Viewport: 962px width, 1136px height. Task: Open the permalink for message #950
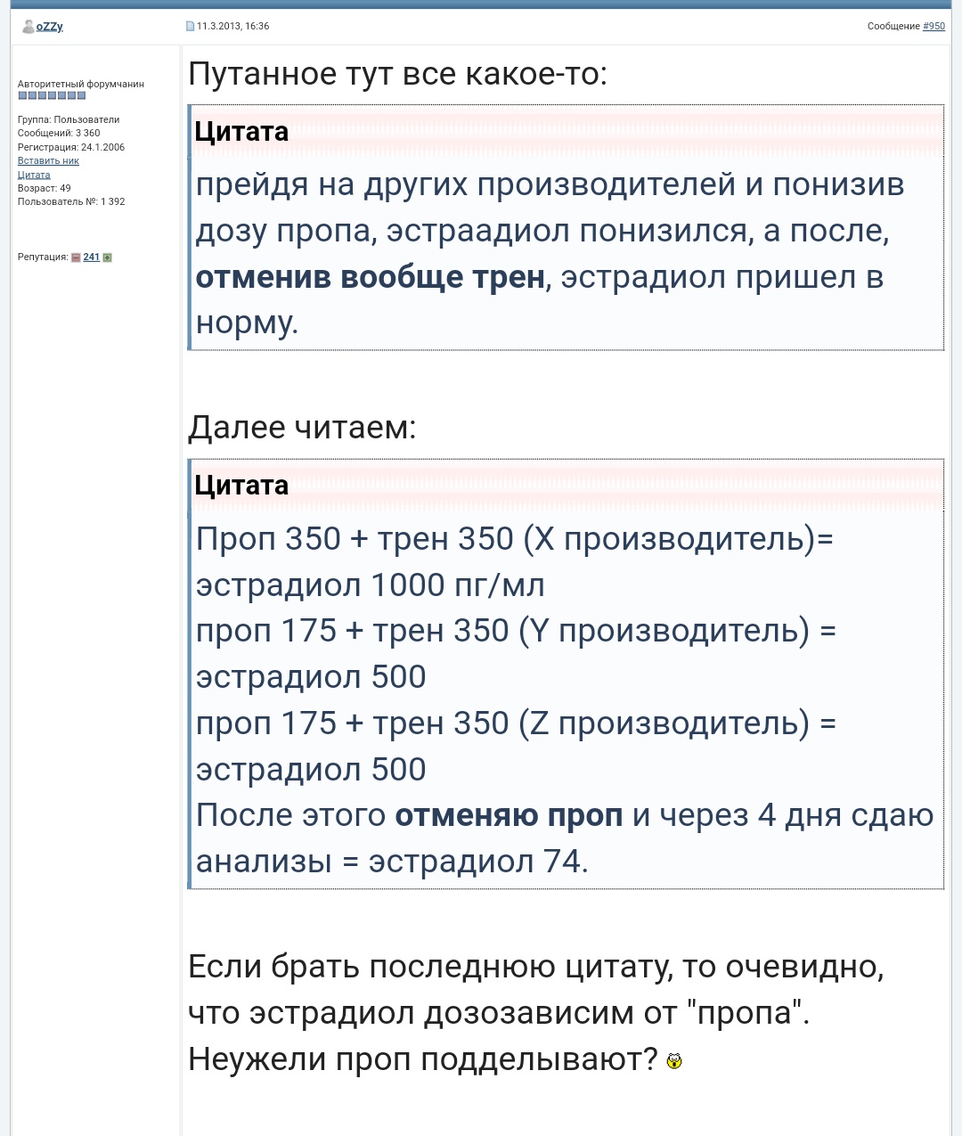[933, 27]
